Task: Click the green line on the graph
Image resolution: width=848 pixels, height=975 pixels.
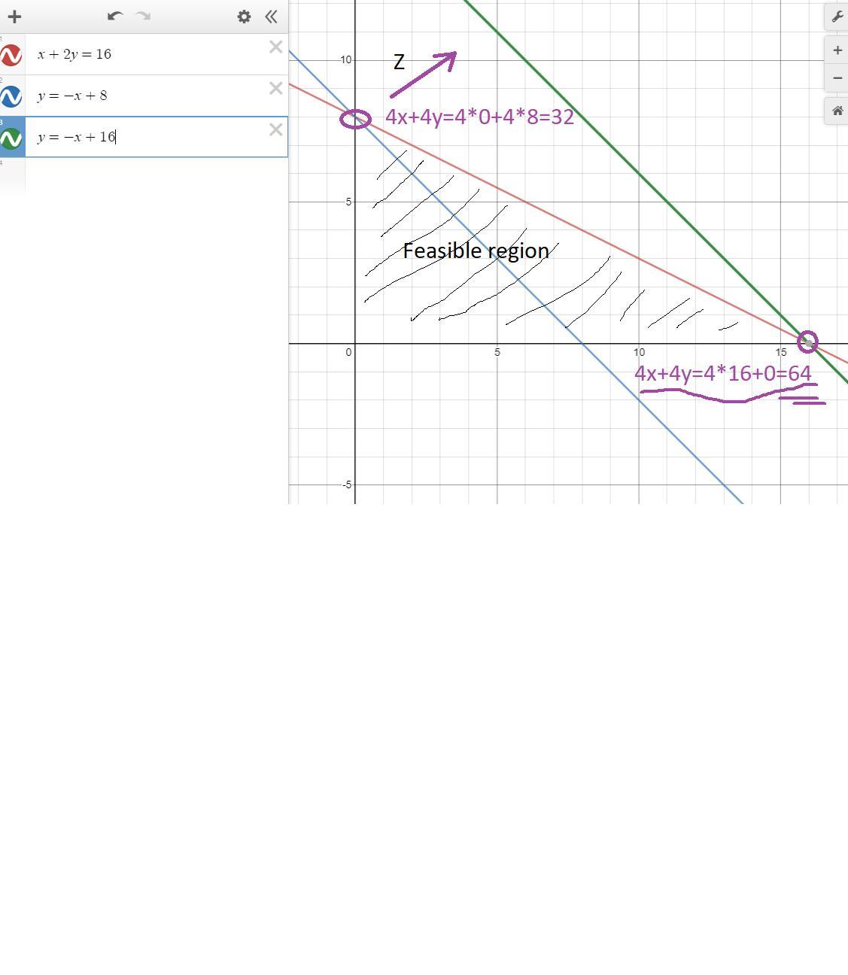Action: coord(640,174)
